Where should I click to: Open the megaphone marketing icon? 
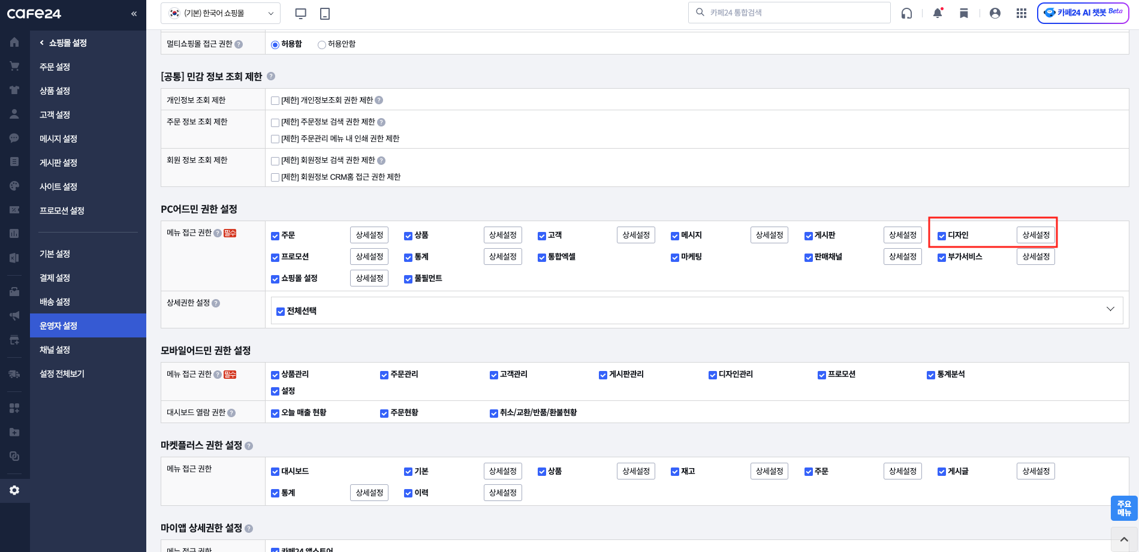[14, 316]
